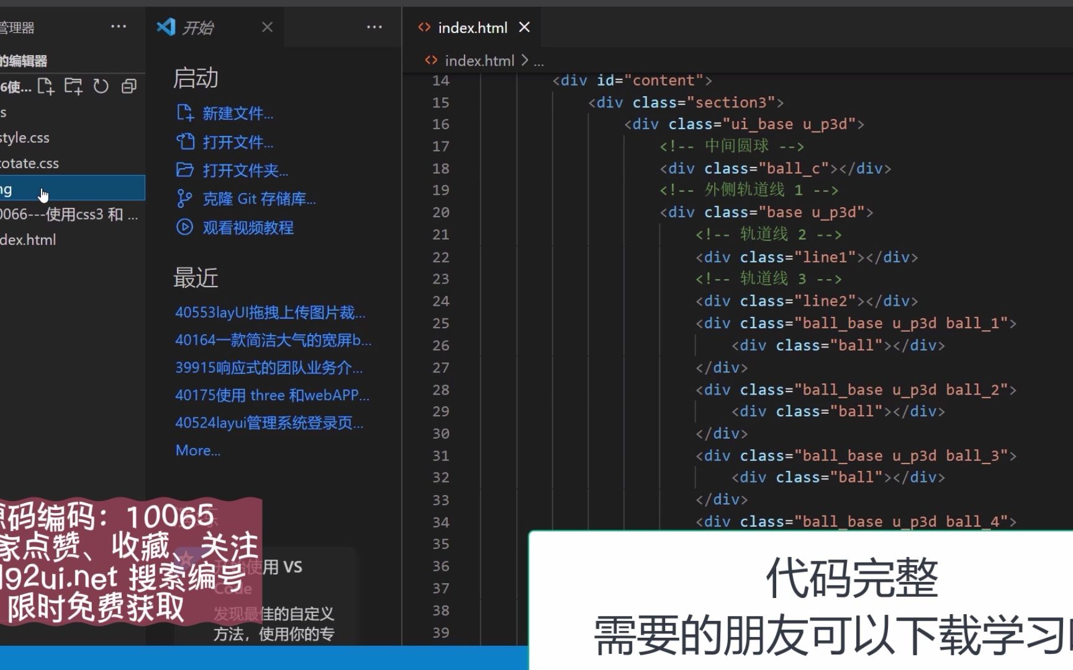Image resolution: width=1073 pixels, height=670 pixels.
Task: Click the git branch icon beside 克隆 Git
Action: pyautogui.click(x=184, y=199)
